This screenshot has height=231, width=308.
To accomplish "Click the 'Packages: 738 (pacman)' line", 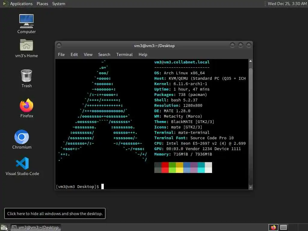I will pos(180,95).
